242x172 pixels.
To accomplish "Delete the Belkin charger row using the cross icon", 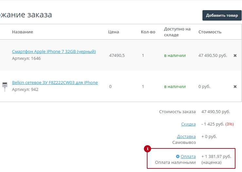I will click(235, 87).
